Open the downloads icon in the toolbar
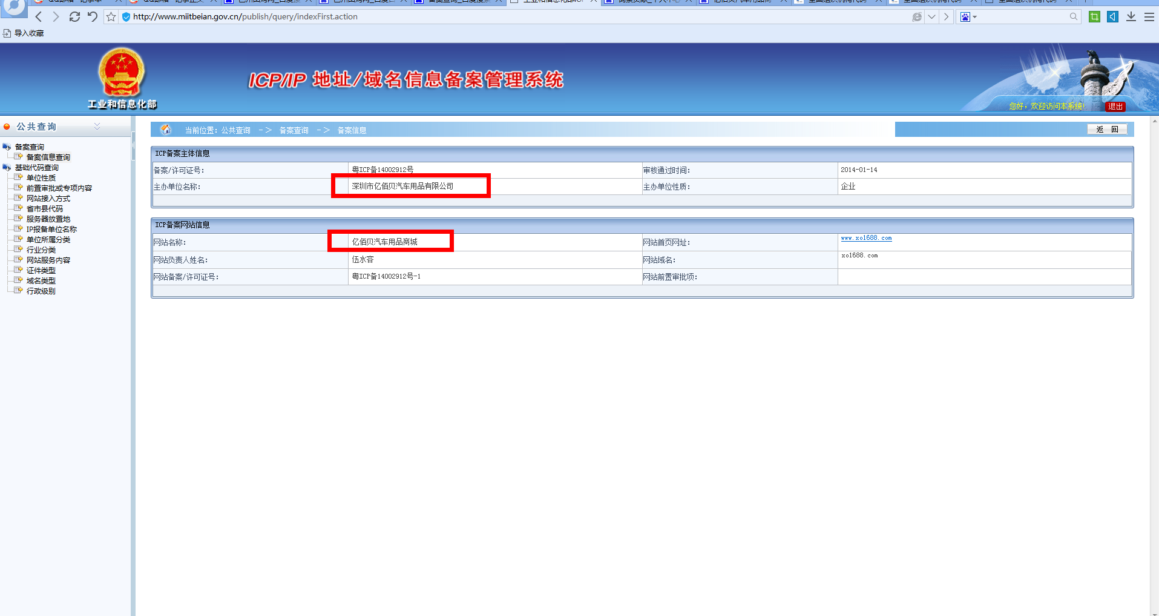Image resolution: width=1159 pixels, height=616 pixels. 1131,17
